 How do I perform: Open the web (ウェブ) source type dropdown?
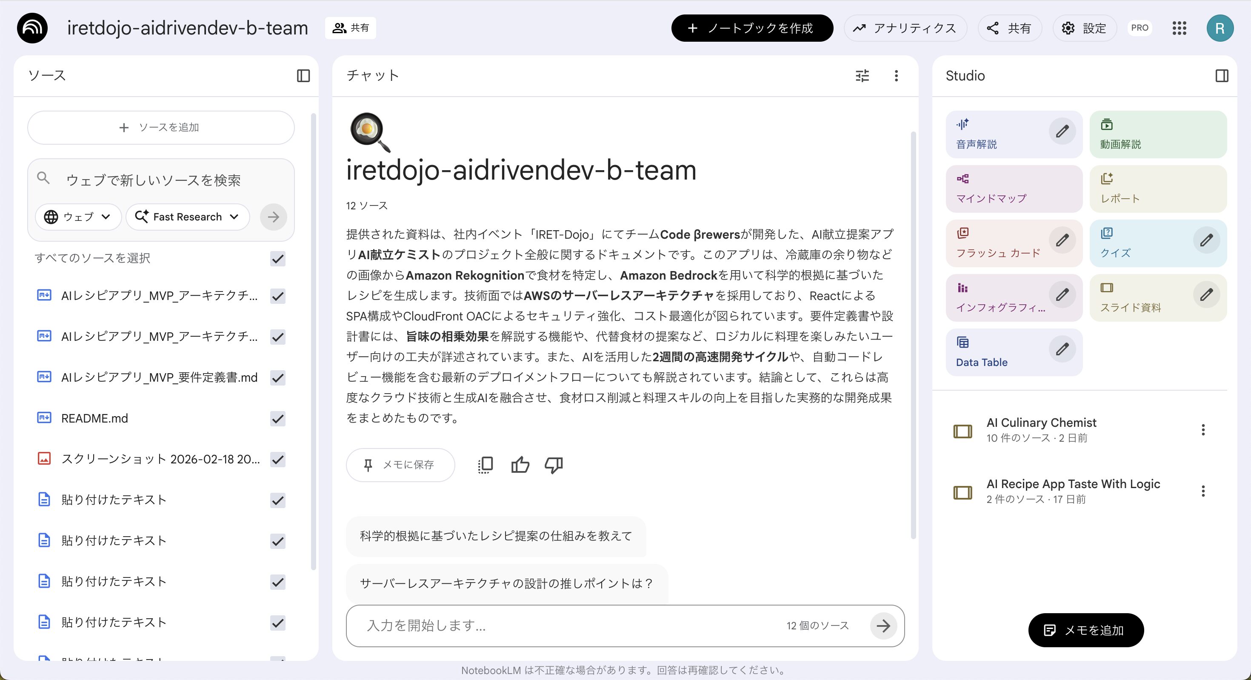(78, 217)
